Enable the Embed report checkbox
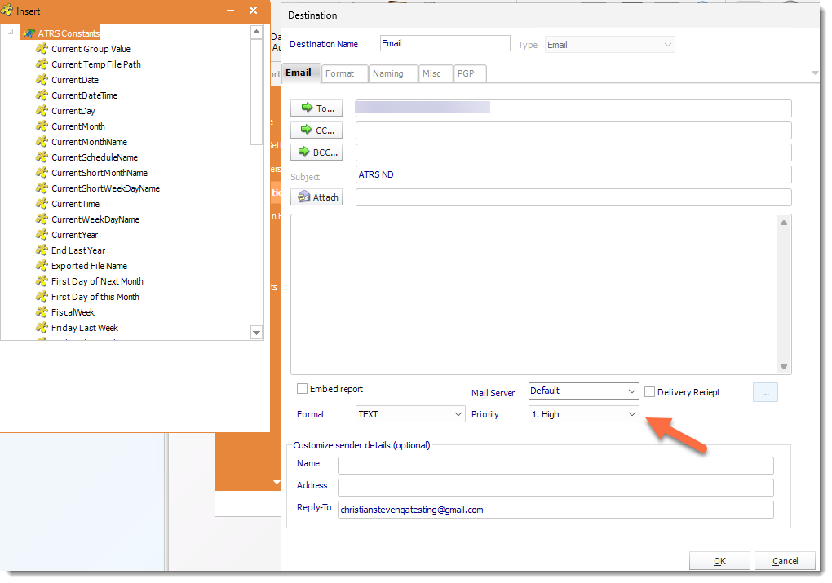 [303, 390]
